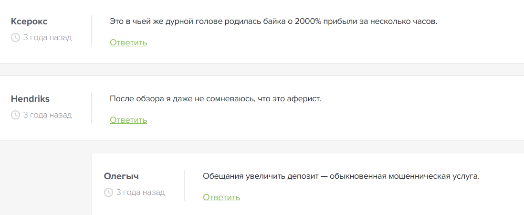Click the vertical divider in Hendriks's comment

(x=92, y=108)
